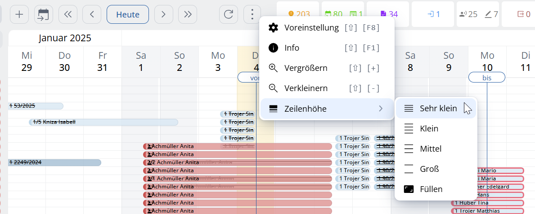Jump back with double left chevrons
535x214 pixels.
(68, 14)
